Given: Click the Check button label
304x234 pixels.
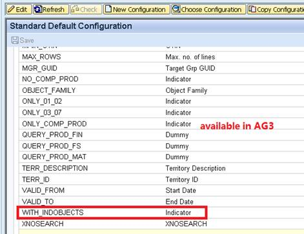Looking at the screenshot, I should coord(88,10).
